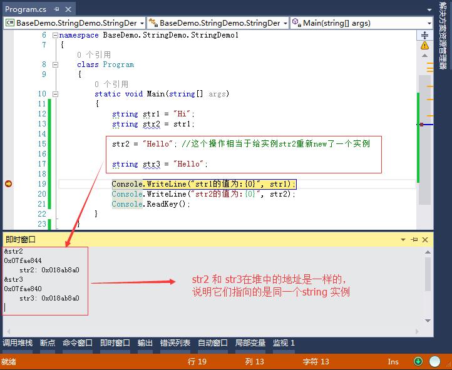Switch to the 命令窗口 tab
This screenshot has height=370, width=452.
click(x=78, y=343)
